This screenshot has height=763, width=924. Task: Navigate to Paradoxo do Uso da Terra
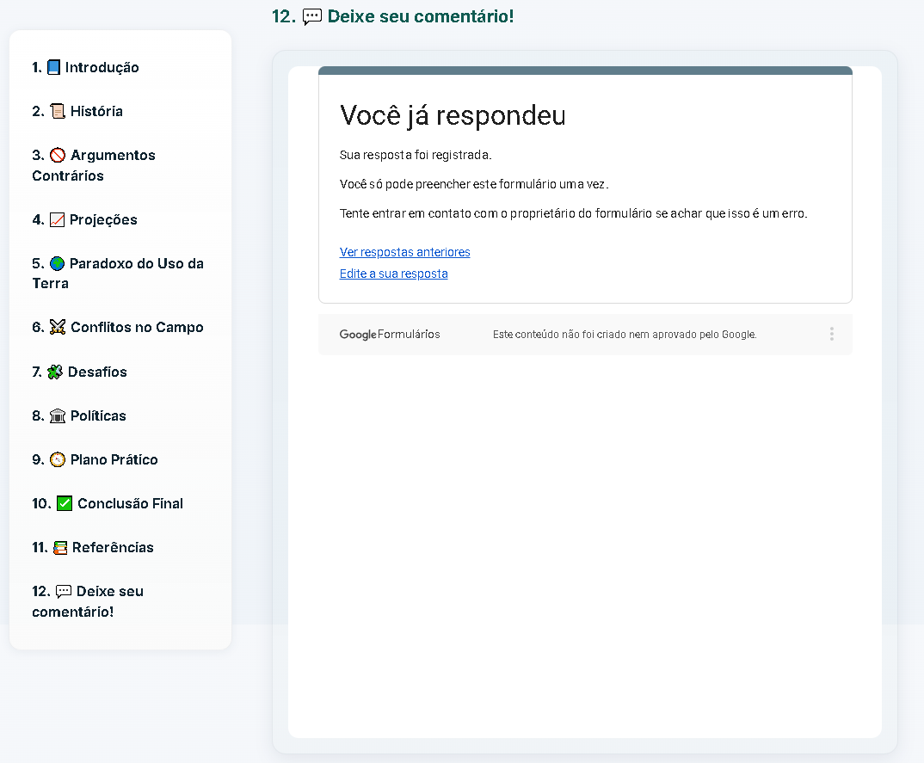[x=118, y=274]
